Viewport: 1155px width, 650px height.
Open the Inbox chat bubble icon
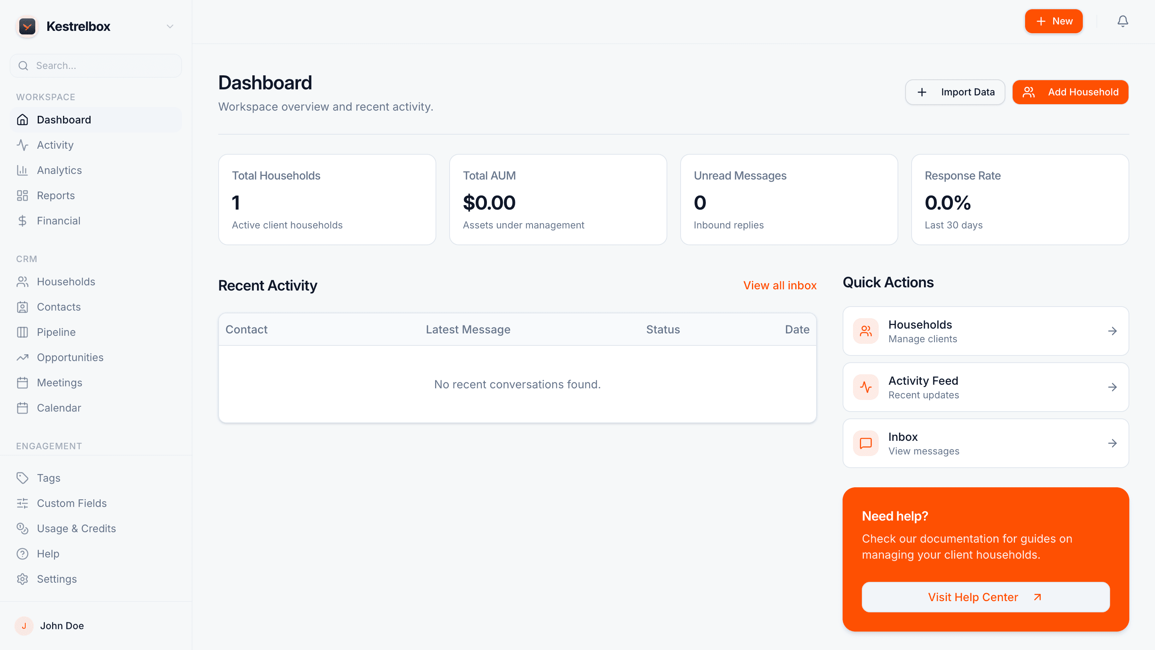[x=866, y=443]
